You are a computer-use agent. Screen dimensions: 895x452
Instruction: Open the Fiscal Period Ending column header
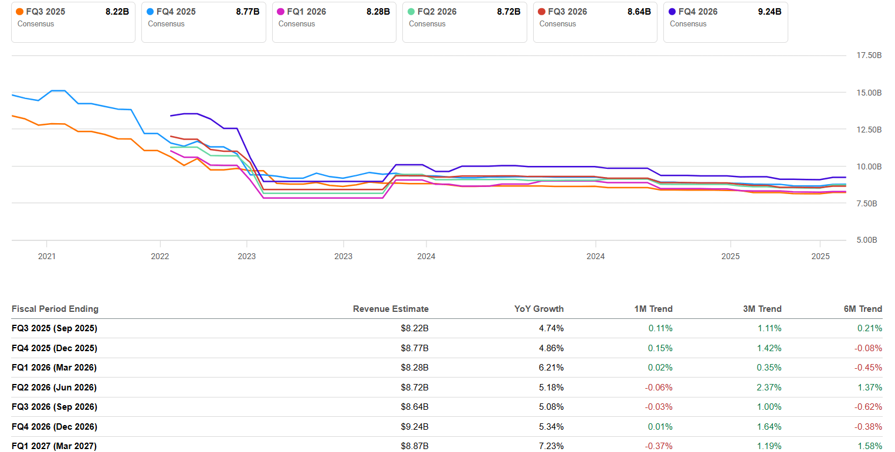coord(55,309)
